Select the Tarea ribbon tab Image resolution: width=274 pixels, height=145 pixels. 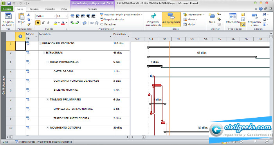coord(20,9)
